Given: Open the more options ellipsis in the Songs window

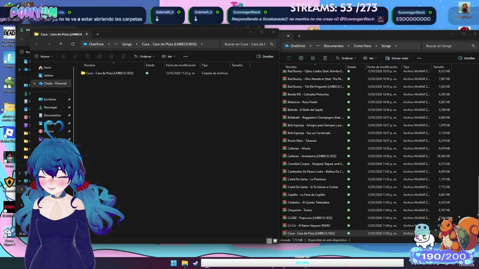Looking at the screenshot, I should [x=419, y=58].
